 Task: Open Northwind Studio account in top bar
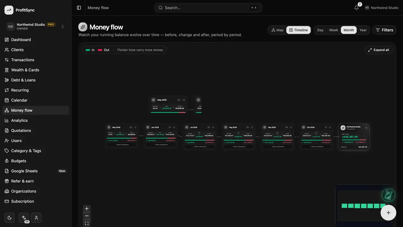[x=382, y=8]
